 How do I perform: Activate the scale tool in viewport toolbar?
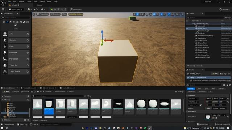tap(143, 14)
